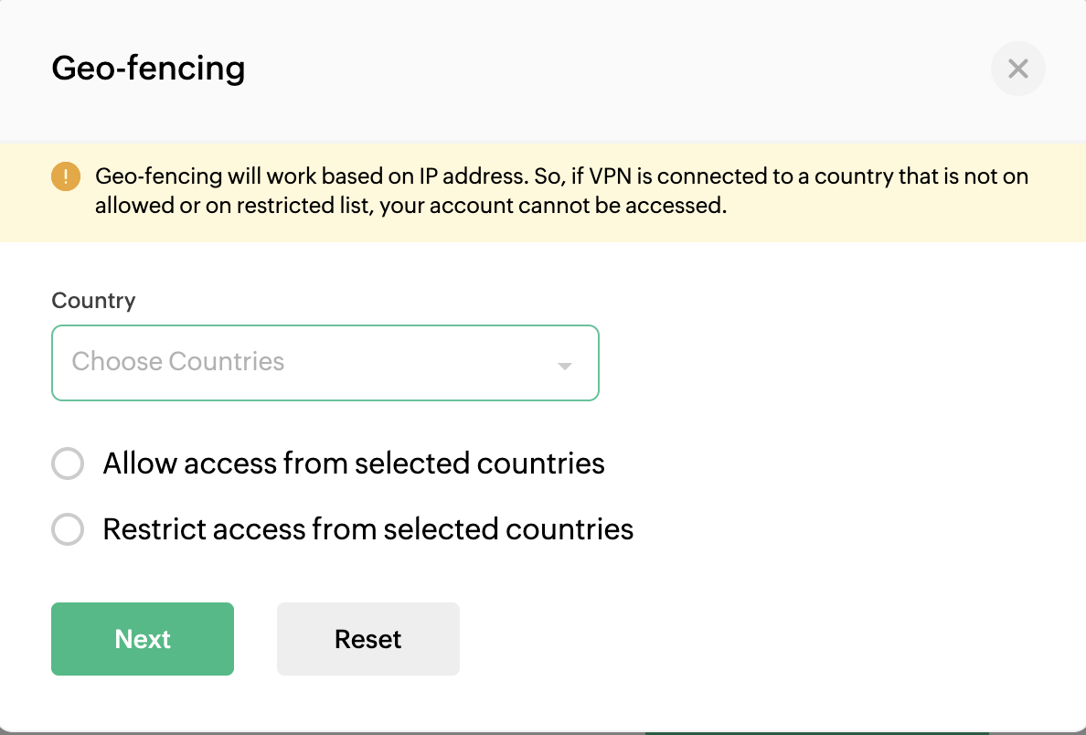Click the word Reset on the grey button
Viewport: 1086px width, 735px height.
[368, 639]
